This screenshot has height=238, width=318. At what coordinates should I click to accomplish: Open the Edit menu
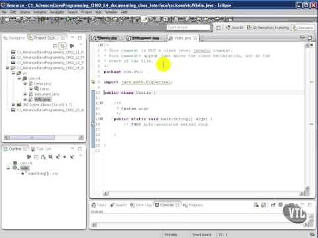tap(13, 12)
